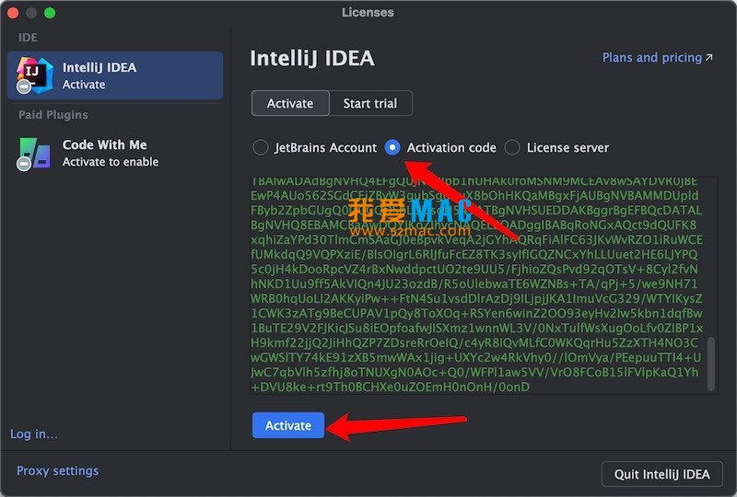Image resolution: width=737 pixels, height=497 pixels.
Task: Select Code With Me 'Activate to enable' entry
Action: click(115, 153)
